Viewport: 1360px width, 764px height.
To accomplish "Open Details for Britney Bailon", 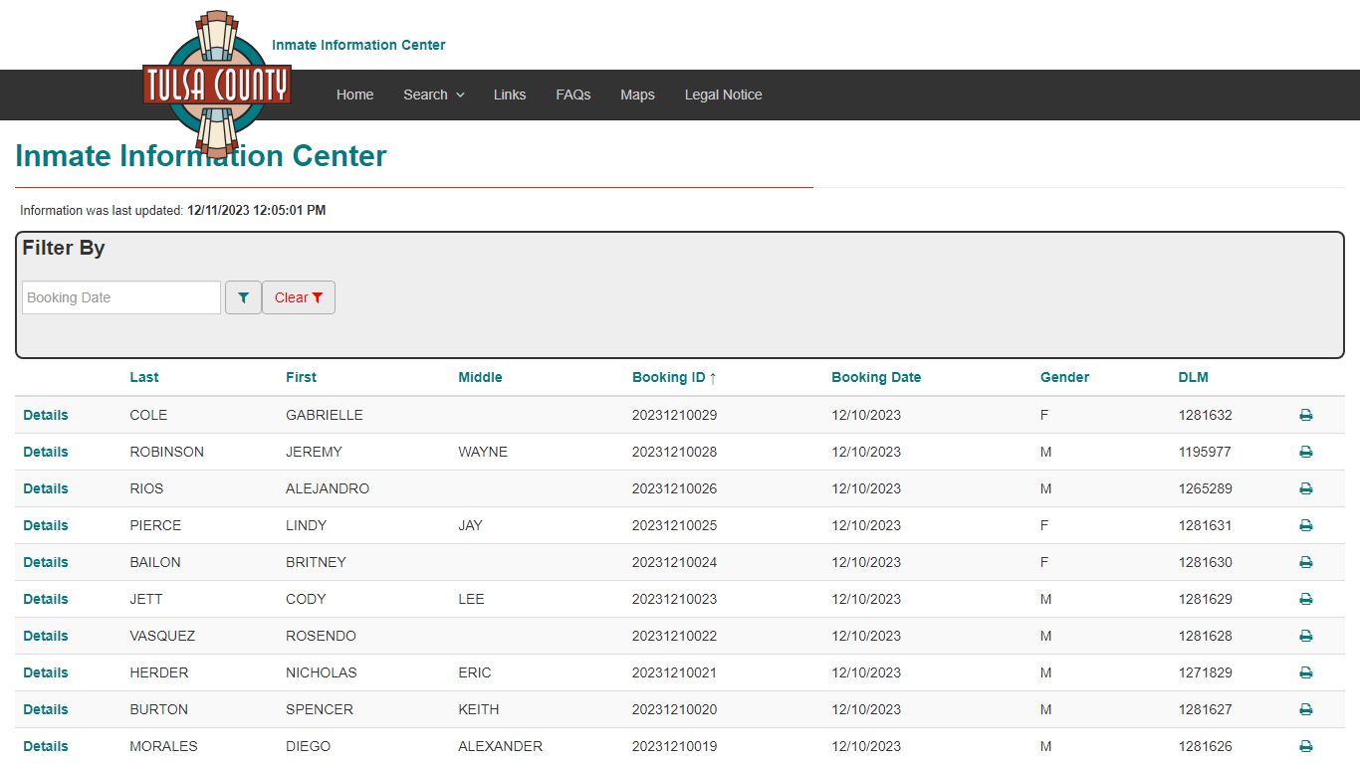I will (x=46, y=562).
